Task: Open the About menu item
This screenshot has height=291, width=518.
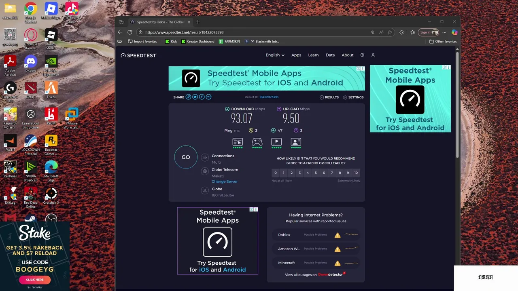Action: [x=347, y=55]
